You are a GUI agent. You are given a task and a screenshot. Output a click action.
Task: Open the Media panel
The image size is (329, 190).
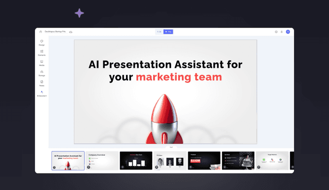click(42, 63)
